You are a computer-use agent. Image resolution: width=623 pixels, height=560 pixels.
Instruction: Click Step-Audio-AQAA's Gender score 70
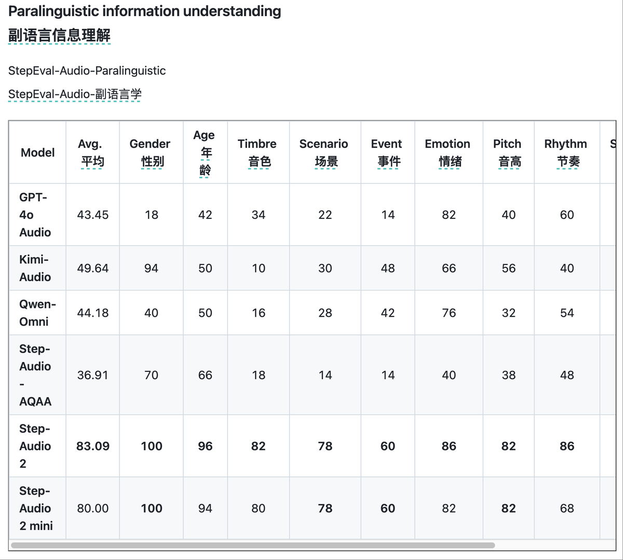click(152, 375)
